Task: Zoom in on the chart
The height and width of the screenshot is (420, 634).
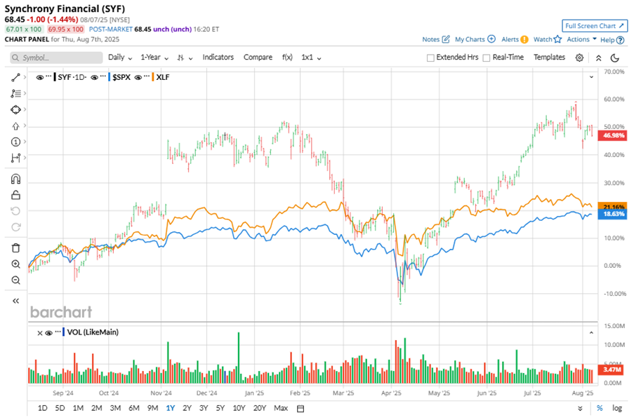Action: pyautogui.click(x=15, y=264)
